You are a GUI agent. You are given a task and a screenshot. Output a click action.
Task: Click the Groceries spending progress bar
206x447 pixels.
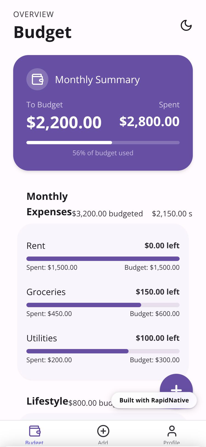point(103,305)
